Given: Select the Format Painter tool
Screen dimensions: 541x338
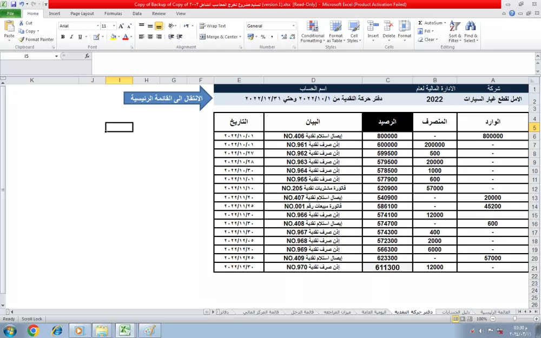Looking at the screenshot, I should 36,39.
